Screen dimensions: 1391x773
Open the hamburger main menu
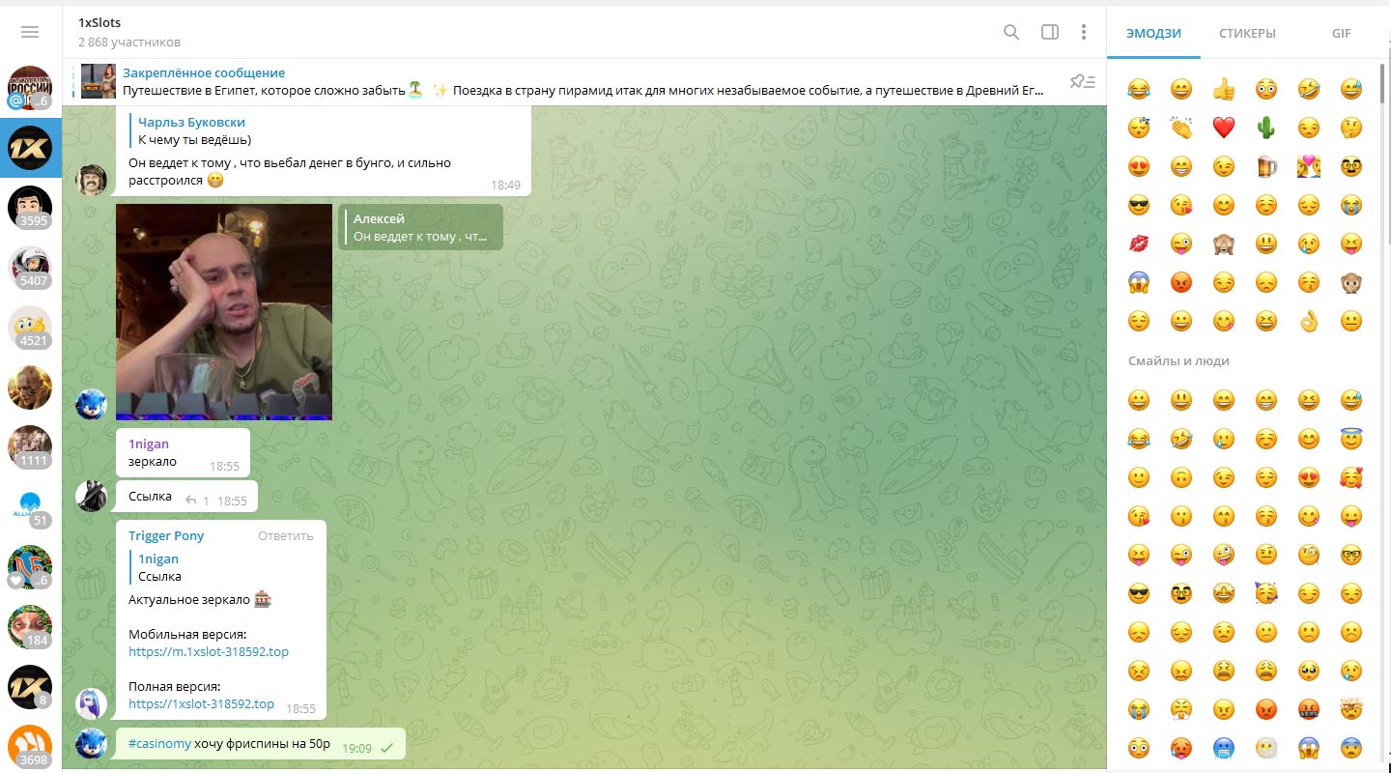pos(30,32)
